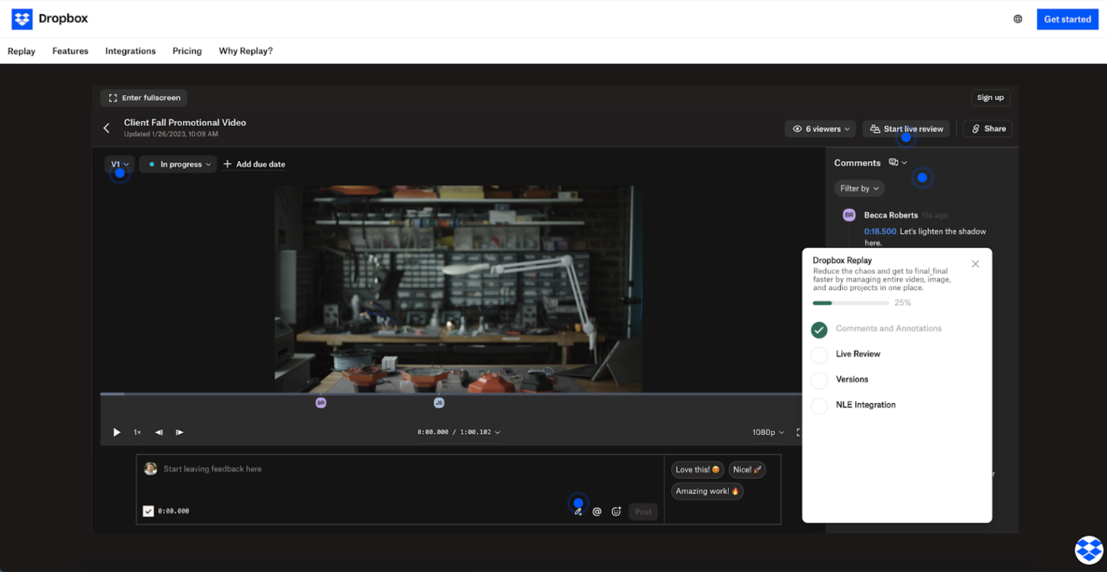Click the 'Nice!' quick reaction
The width and height of the screenshot is (1107, 572).
coord(747,470)
